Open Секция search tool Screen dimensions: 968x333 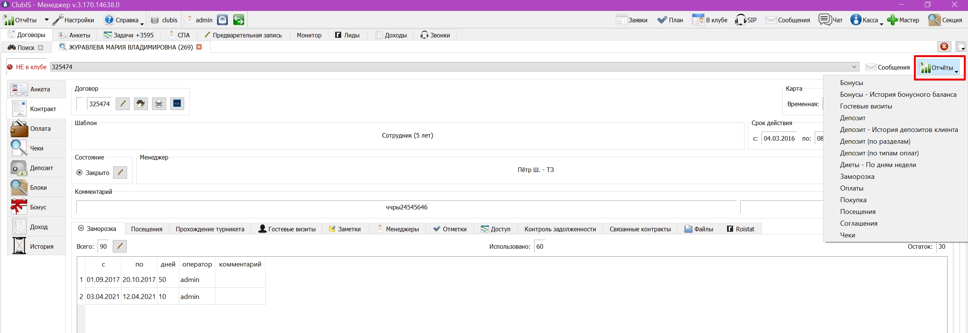coord(945,20)
